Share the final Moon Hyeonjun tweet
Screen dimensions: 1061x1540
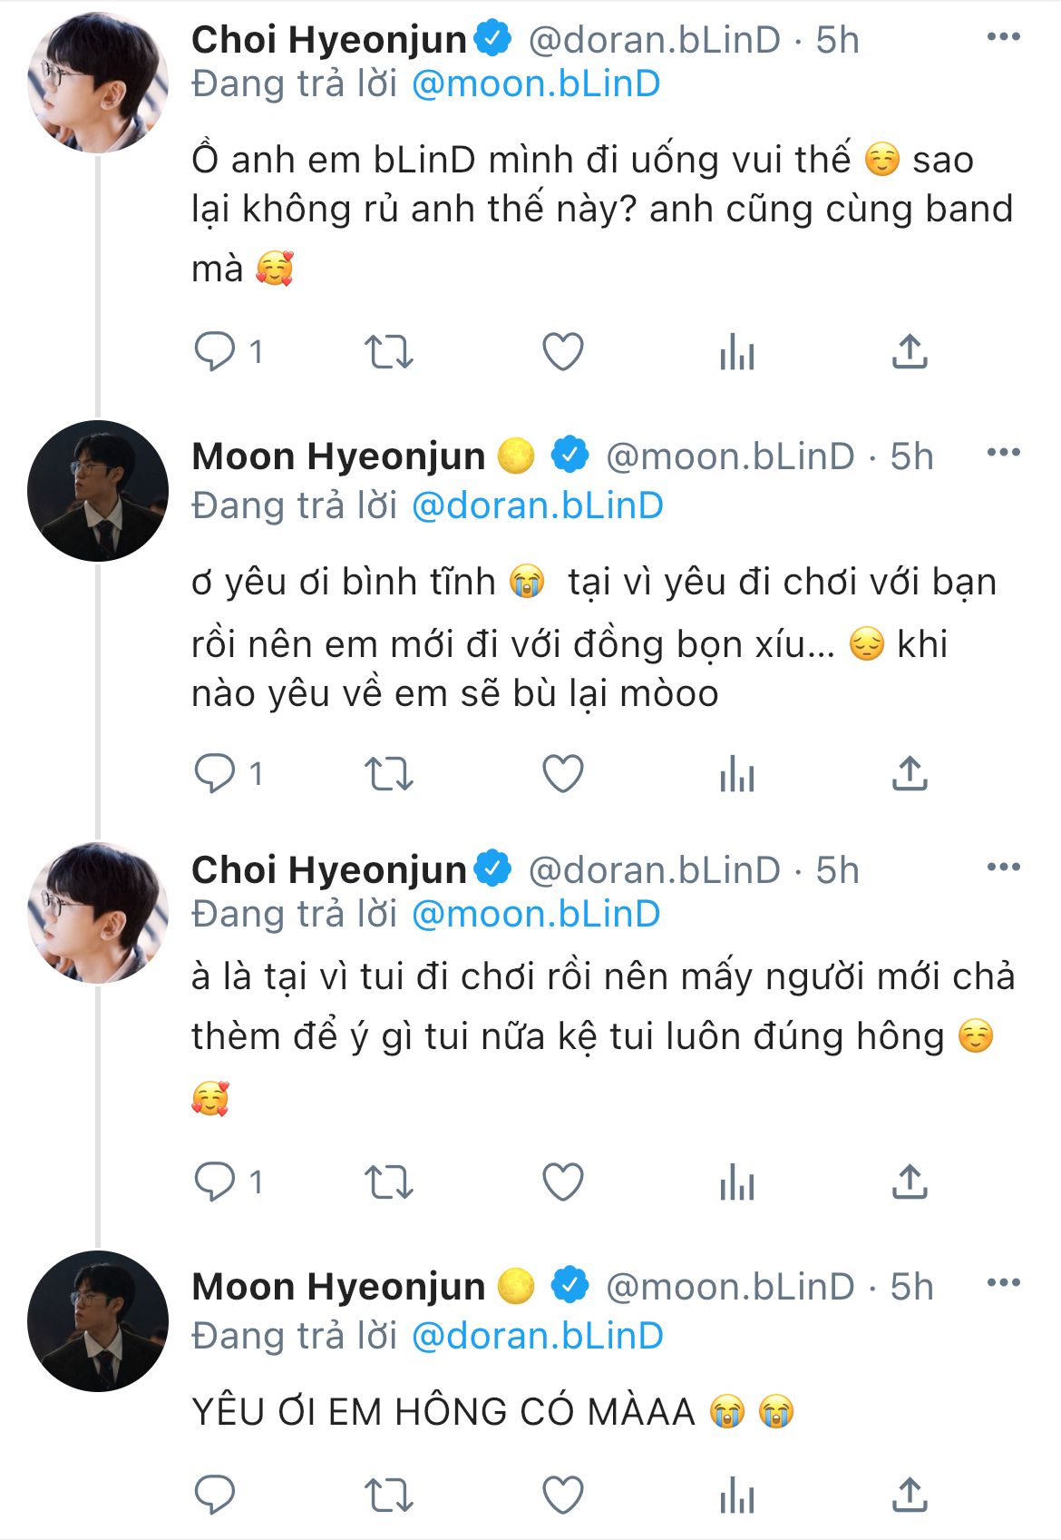[x=909, y=1495]
